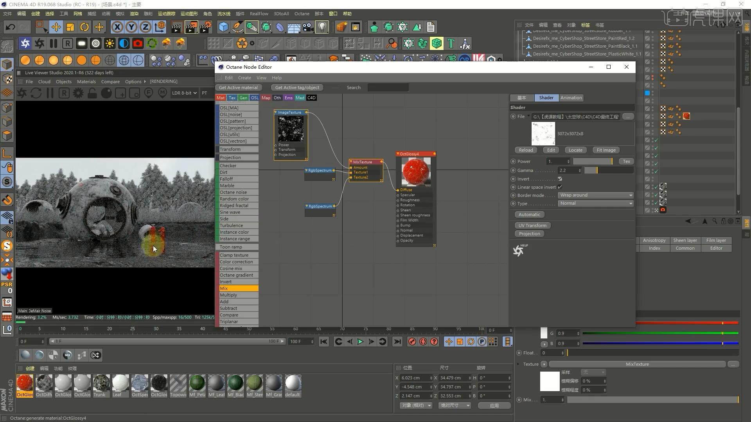Collapse the ImageTexture node triangle
The width and height of the screenshot is (751, 422).
point(275,113)
